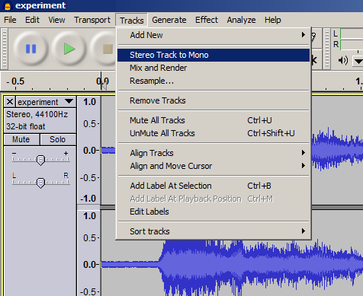The height and width of the screenshot is (296, 363).
Task: Click the right channel output meter
Action: click(352, 45)
